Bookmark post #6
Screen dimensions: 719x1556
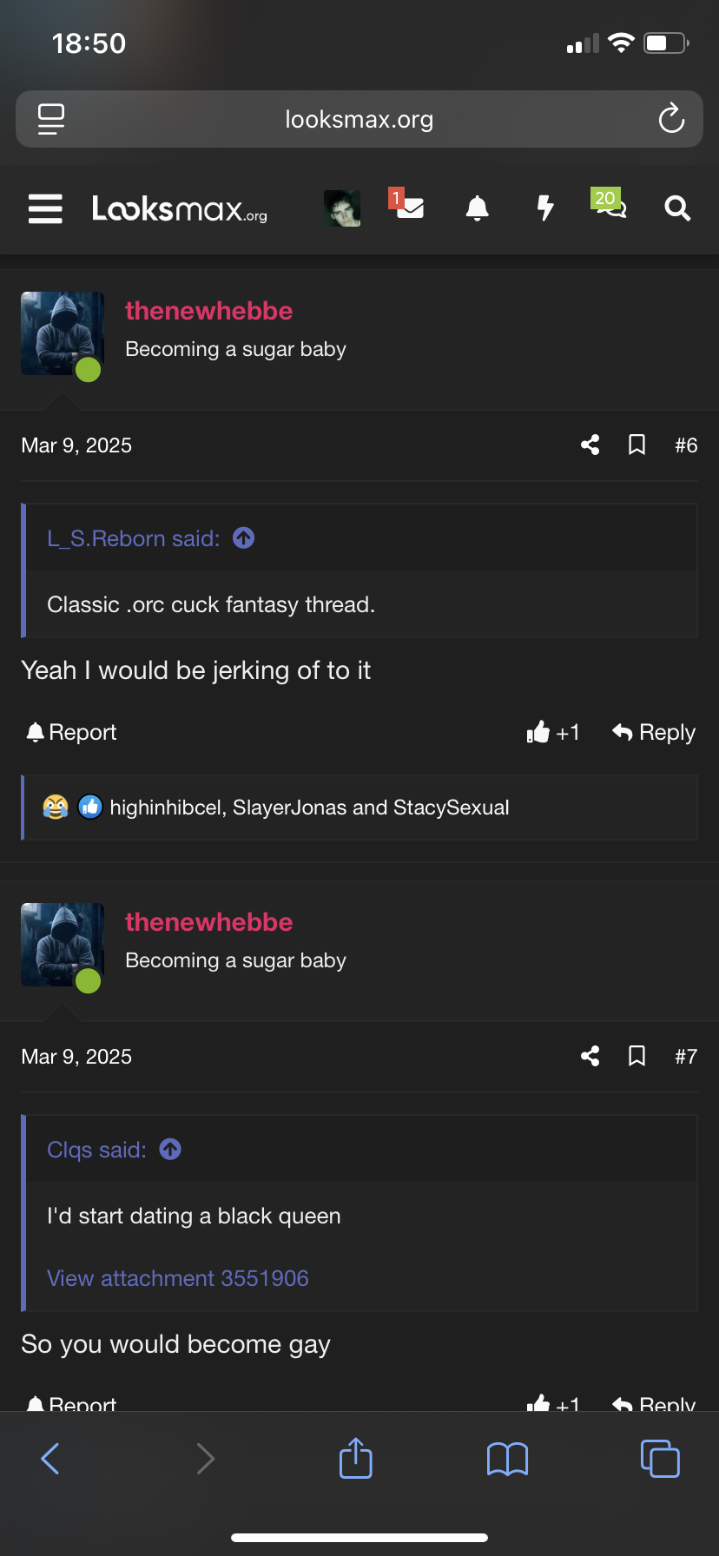point(637,445)
